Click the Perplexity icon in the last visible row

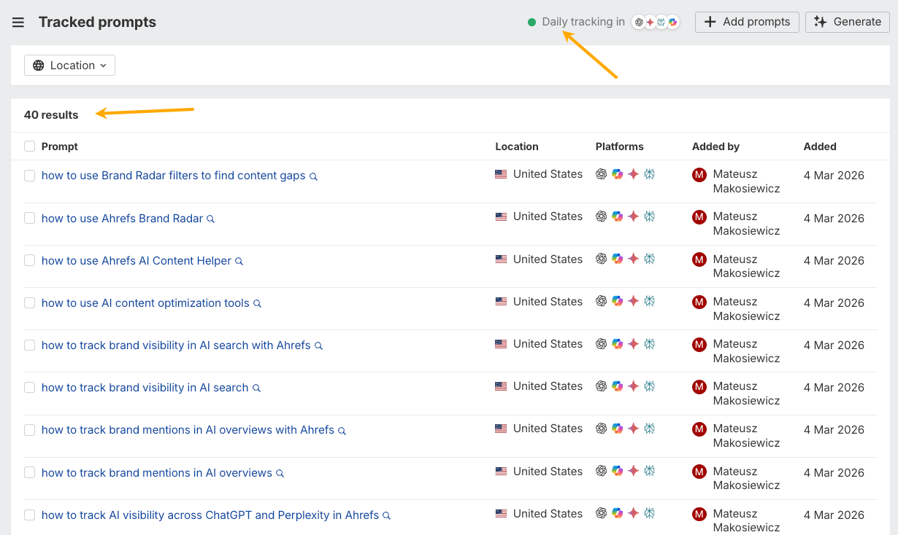[x=649, y=514]
